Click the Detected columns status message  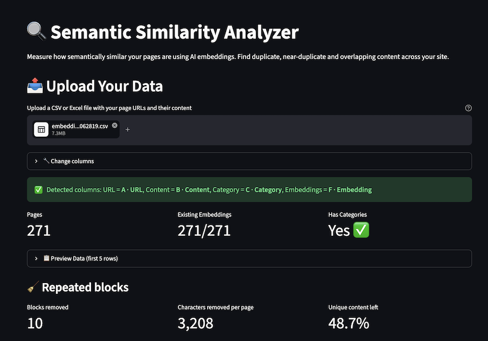pyautogui.click(x=249, y=190)
